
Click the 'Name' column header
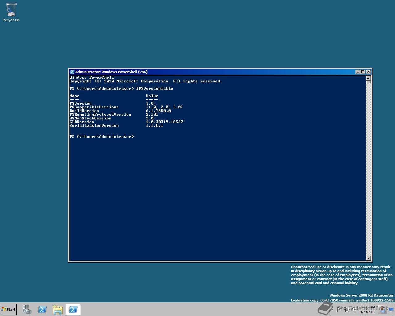pyautogui.click(x=74, y=96)
